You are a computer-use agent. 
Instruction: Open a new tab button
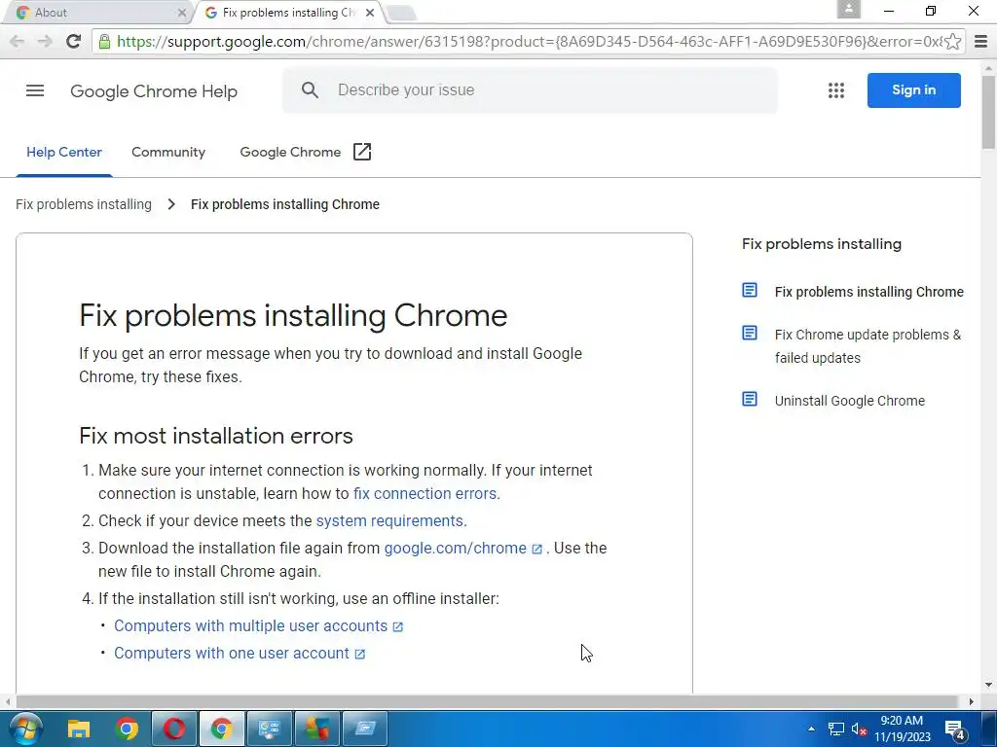(x=400, y=12)
